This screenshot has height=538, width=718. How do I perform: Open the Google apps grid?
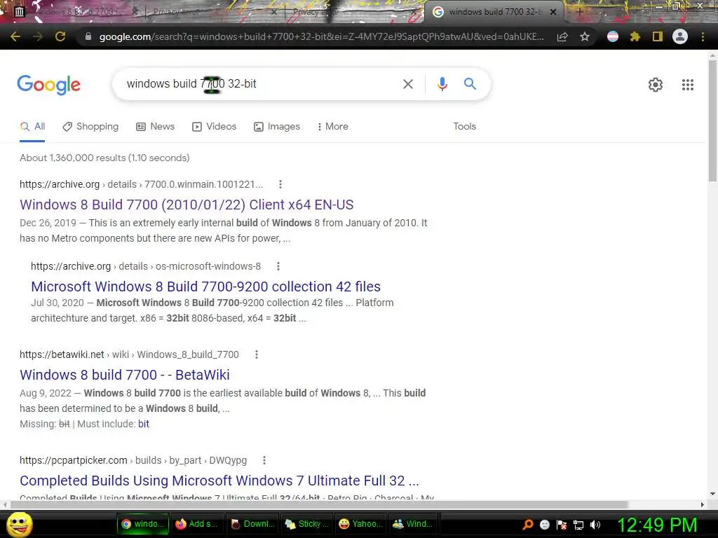click(687, 85)
